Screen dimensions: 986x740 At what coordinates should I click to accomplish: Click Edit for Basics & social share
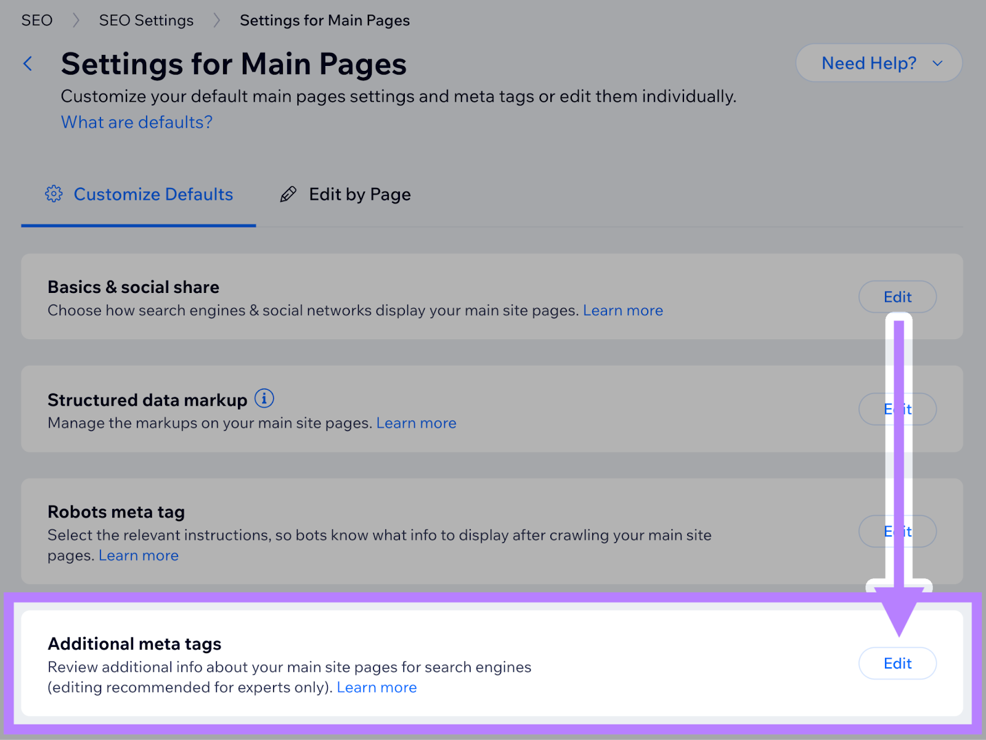pyautogui.click(x=897, y=297)
